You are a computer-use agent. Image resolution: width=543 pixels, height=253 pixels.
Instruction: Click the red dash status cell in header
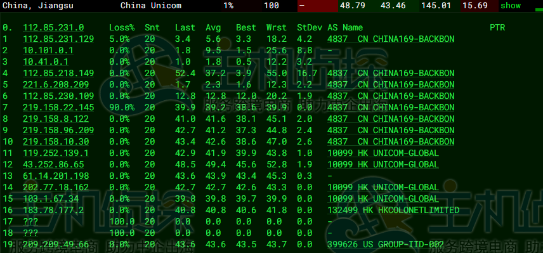[318, 6]
